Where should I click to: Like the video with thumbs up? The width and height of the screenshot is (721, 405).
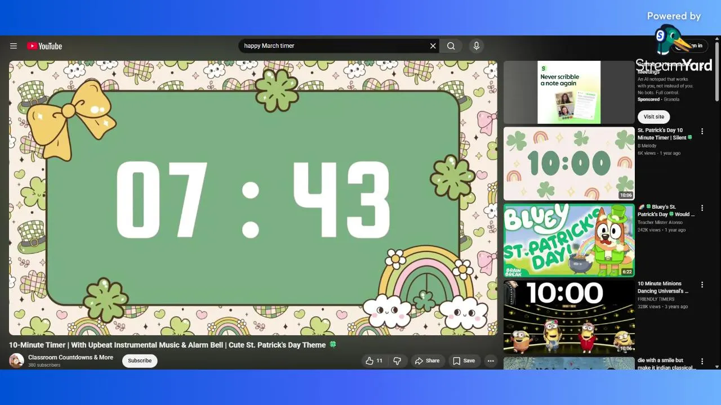[x=374, y=361]
